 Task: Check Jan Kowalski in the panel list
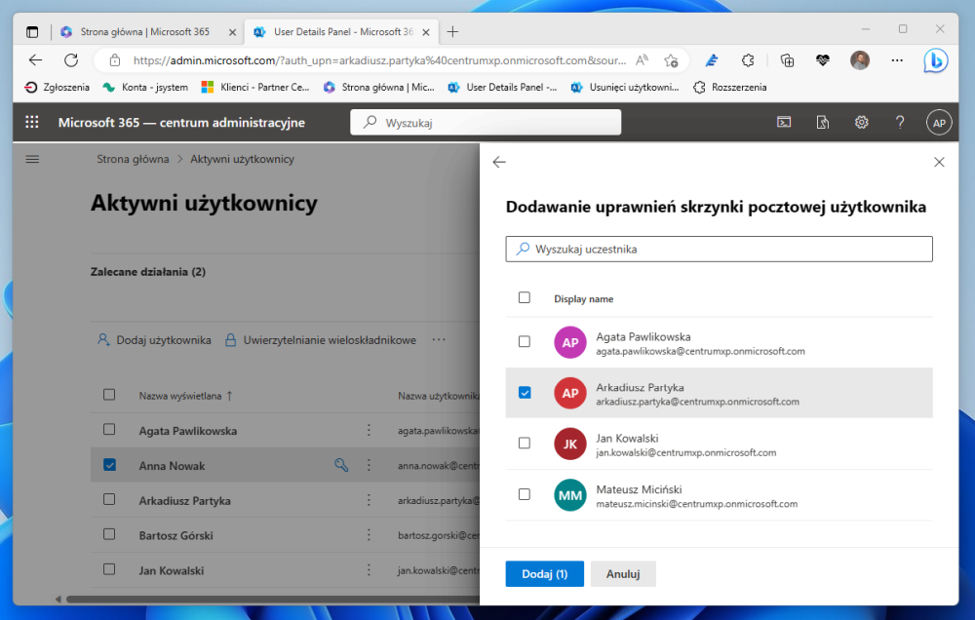tap(525, 443)
